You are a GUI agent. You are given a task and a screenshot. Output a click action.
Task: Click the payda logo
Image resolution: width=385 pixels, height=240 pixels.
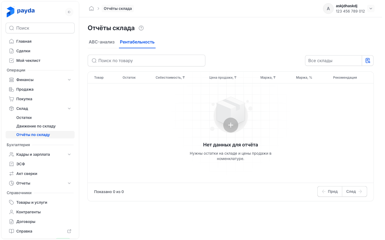pos(21,11)
